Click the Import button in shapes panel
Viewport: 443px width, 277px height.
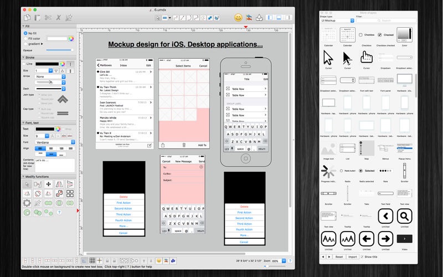(x=352, y=257)
